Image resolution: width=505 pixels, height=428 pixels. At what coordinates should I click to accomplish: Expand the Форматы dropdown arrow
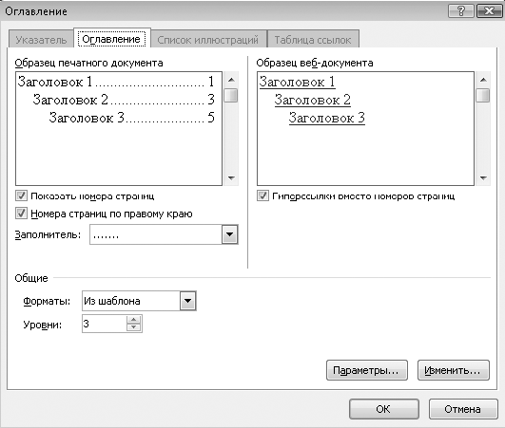tap(187, 301)
